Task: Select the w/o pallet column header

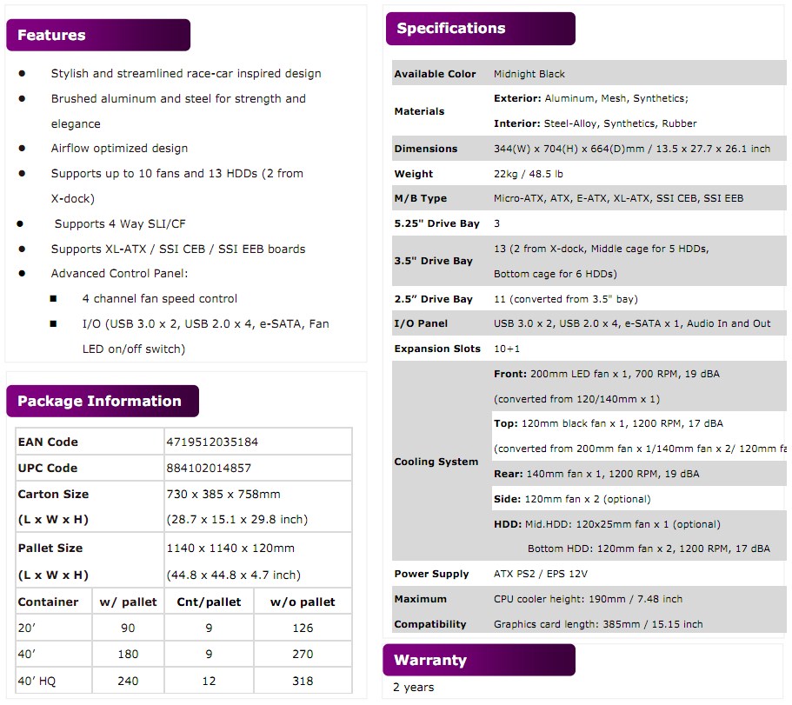Action: tap(303, 602)
